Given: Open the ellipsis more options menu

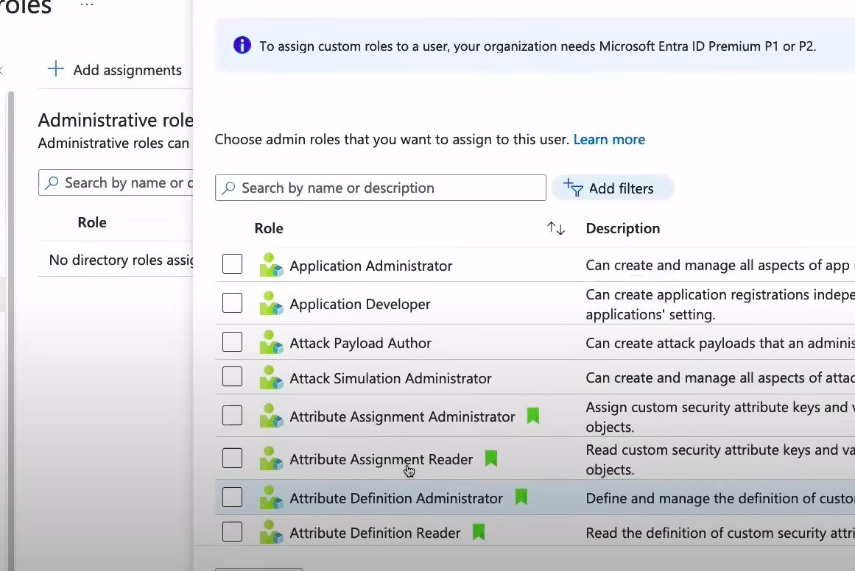Looking at the screenshot, I should (x=87, y=6).
